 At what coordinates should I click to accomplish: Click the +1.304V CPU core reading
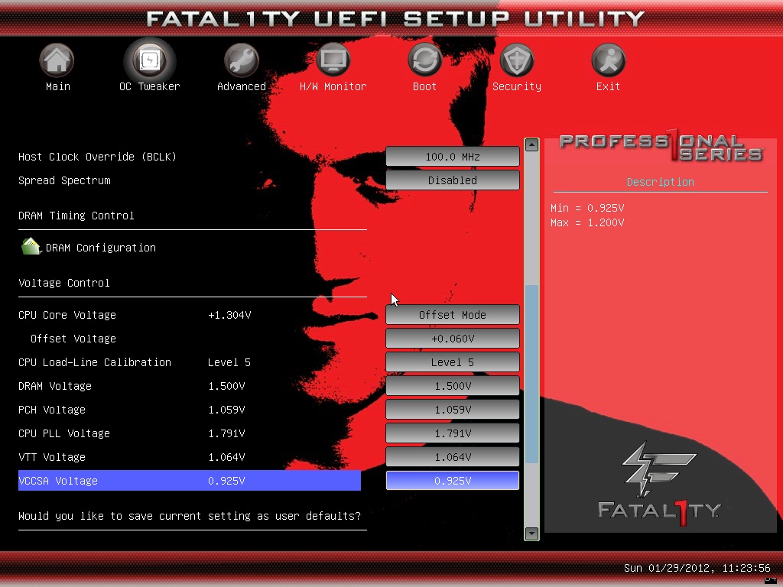tap(229, 315)
